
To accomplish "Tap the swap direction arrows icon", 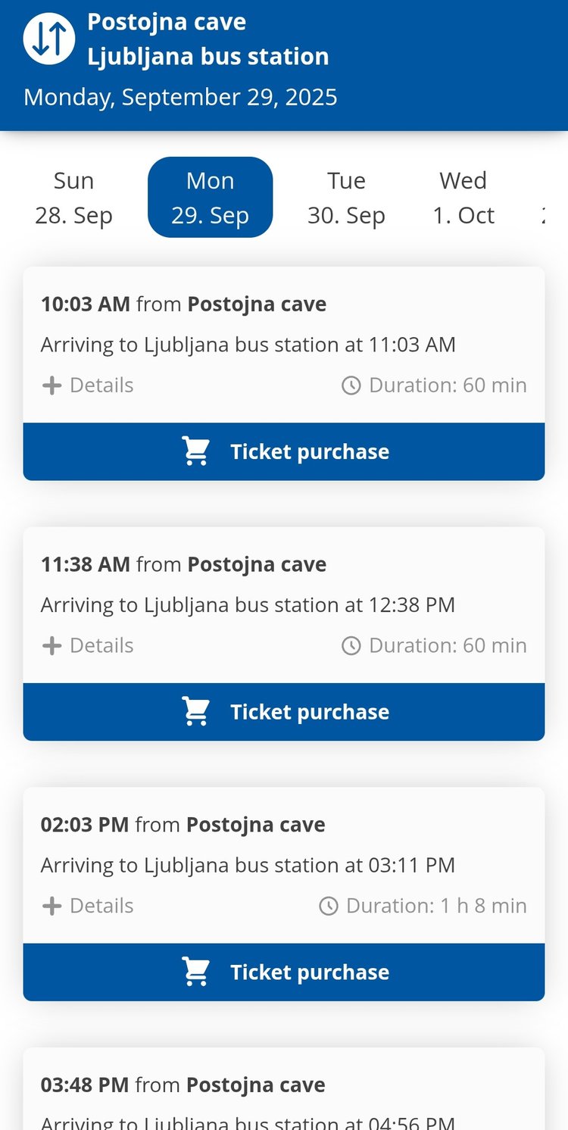I will pyautogui.click(x=49, y=39).
